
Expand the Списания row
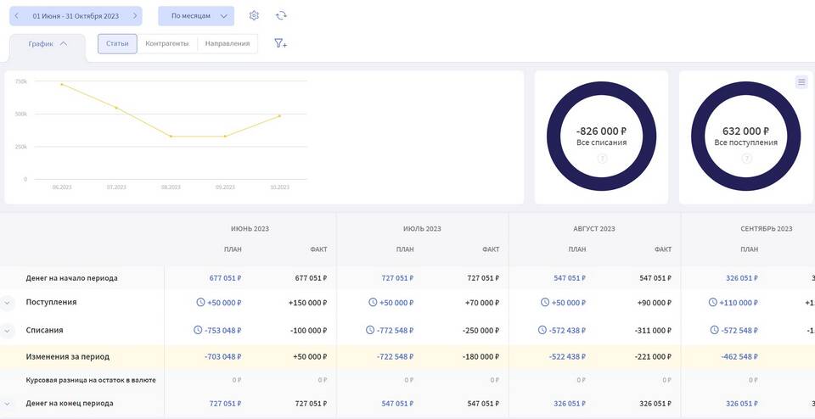click(x=8, y=331)
